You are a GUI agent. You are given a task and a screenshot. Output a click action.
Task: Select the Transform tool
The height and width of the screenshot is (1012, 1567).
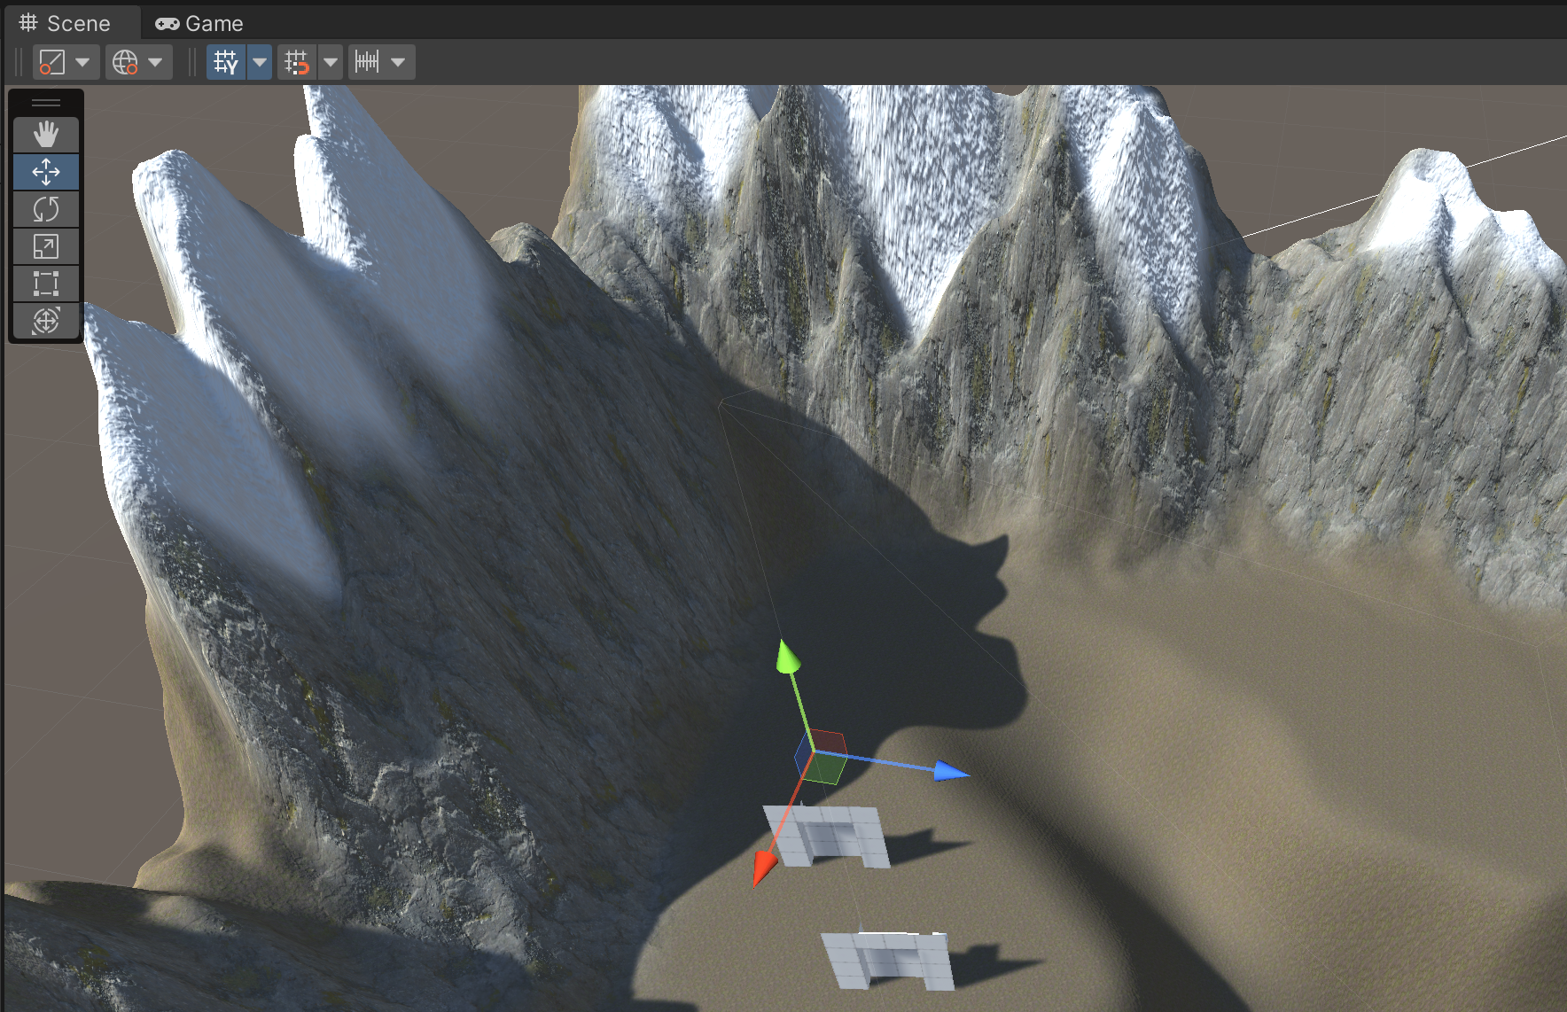[46, 321]
